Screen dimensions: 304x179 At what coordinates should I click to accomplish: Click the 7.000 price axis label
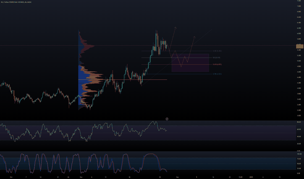click(299, 6)
